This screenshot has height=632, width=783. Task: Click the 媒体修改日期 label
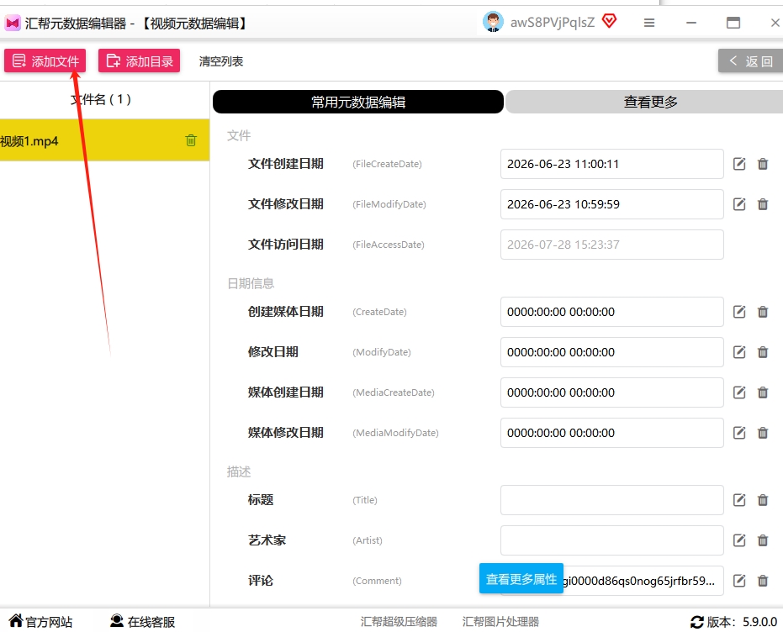click(286, 433)
